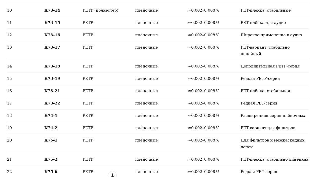This screenshot has width=323, height=177.
Task: Select the K74-2 cell
Action: tap(51, 128)
